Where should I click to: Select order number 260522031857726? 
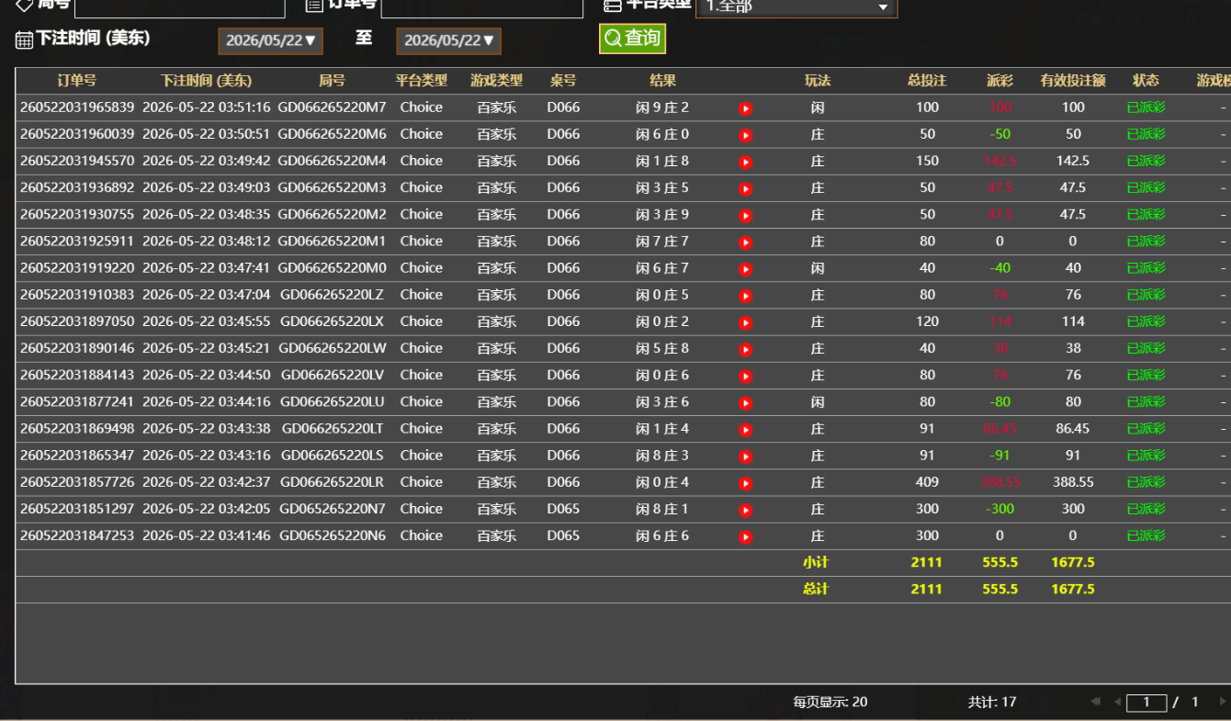point(77,482)
